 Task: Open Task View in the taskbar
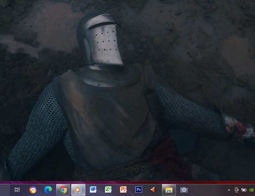pyautogui.click(x=17, y=190)
